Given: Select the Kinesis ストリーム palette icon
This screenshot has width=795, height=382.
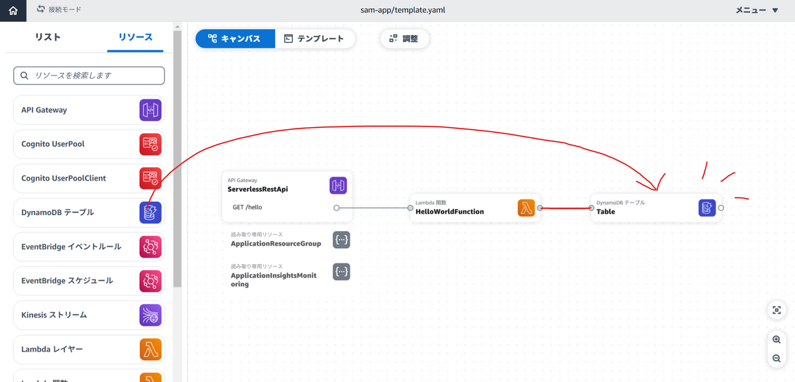Looking at the screenshot, I should 150,315.
